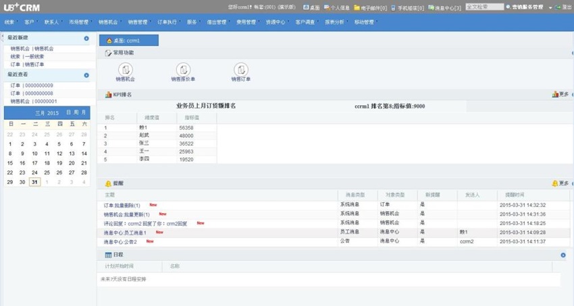Open reminder 消息中心:公告2
This screenshot has height=306, width=574.
(x=120, y=242)
